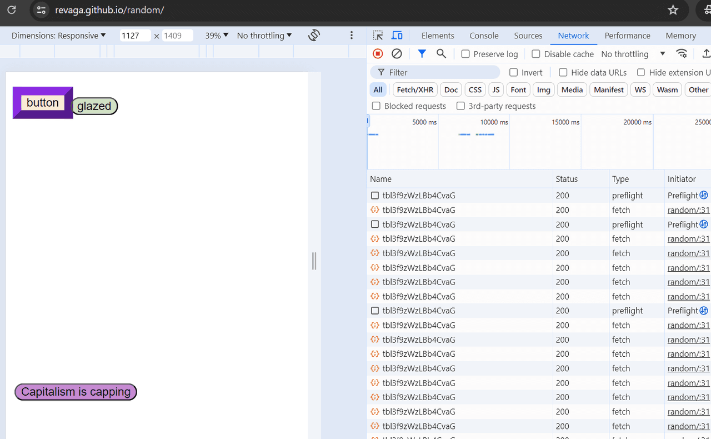This screenshot has height=439, width=711.
Task: Open network search magnifier icon
Action: point(441,54)
